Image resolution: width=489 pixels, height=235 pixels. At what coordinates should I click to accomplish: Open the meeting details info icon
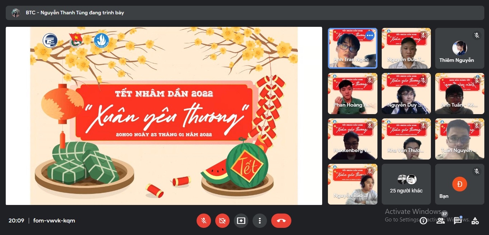(x=423, y=221)
